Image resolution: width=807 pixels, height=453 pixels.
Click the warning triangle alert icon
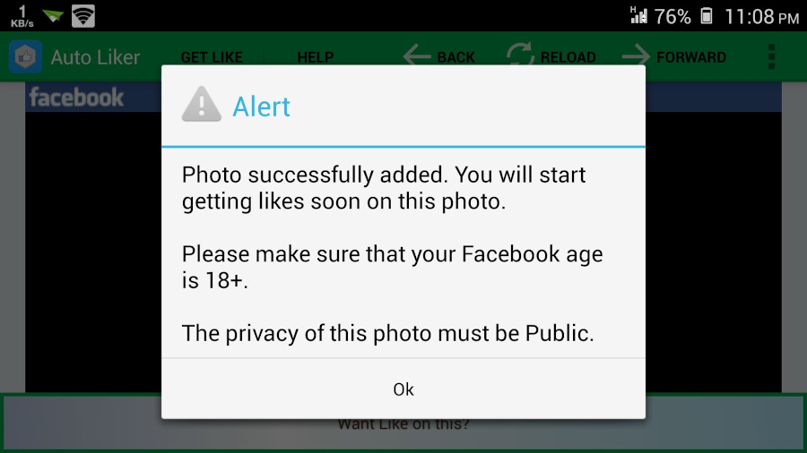201,104
